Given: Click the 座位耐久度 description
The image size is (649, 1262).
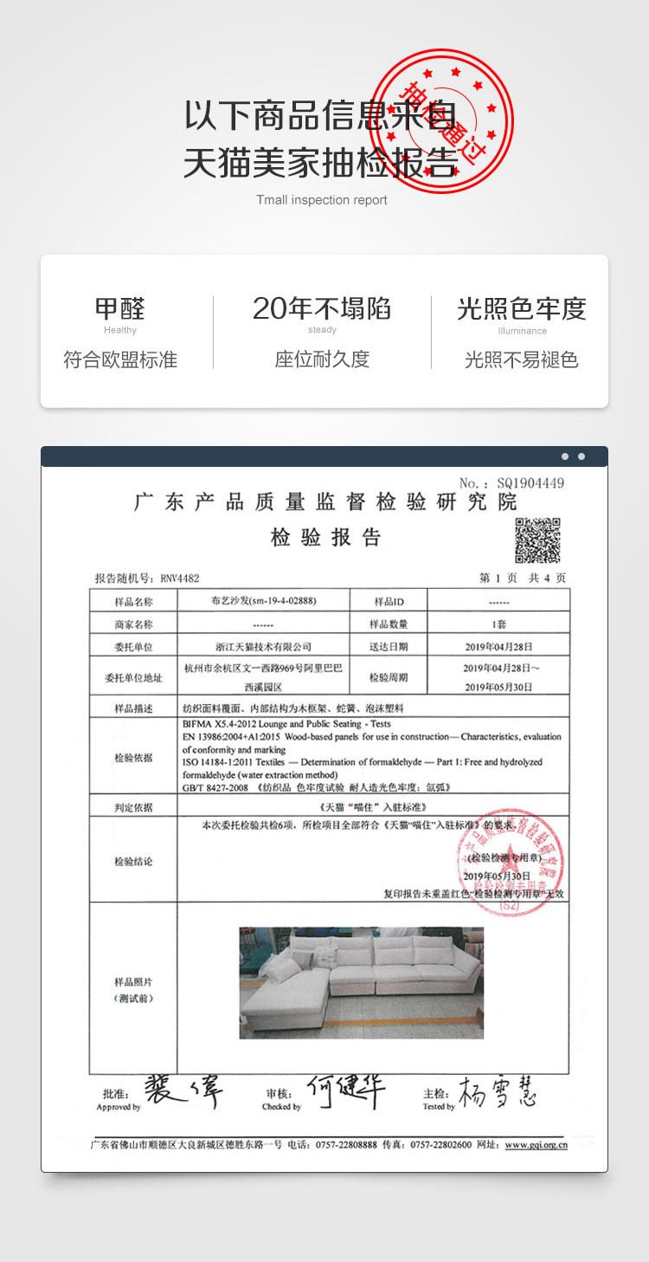Looking at the screenshot, I should [x=322, y=359].
